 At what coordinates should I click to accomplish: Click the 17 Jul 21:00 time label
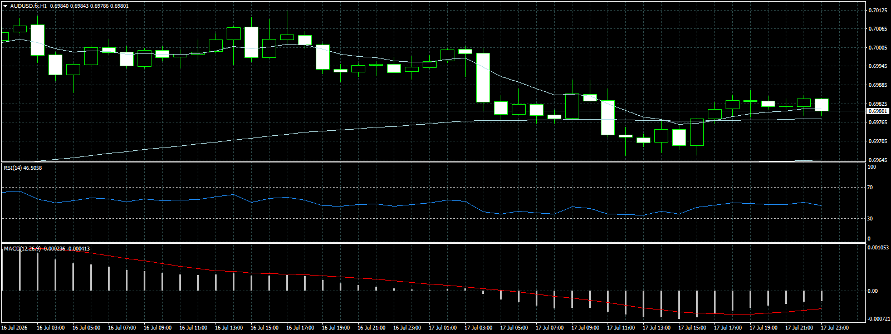799,328
